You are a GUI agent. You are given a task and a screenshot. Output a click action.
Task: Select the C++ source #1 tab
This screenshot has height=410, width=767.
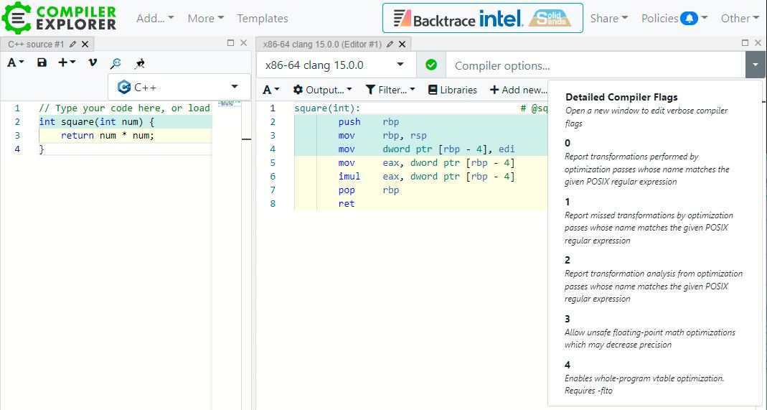[x=36, y=44]
